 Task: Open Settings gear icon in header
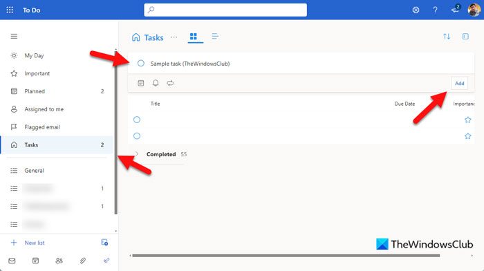416,10
